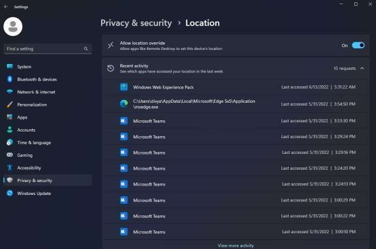Go to Accounts settings

tap(26, 130)
